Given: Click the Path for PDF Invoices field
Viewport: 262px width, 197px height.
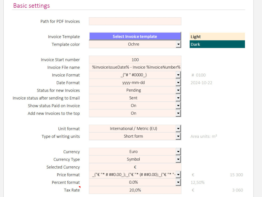Looking at the screenshot, I should pyautogui.click(x=135, y=21).
